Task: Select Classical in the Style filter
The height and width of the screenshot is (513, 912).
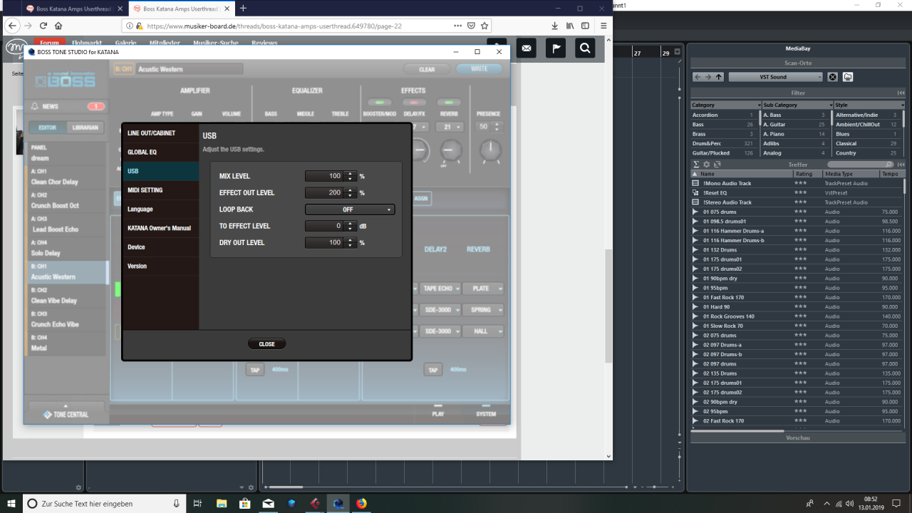Action: click(x=867, y=143)
